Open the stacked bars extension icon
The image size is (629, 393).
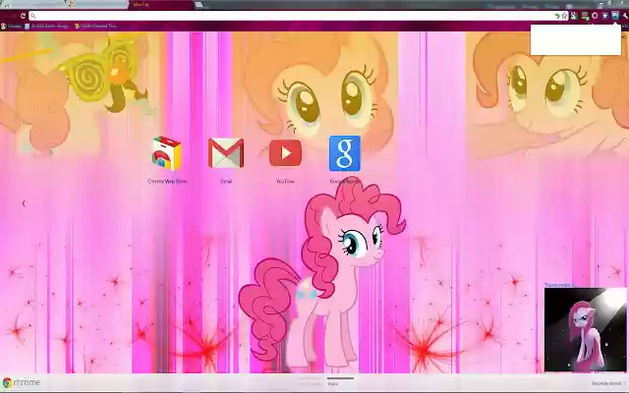point(585,16)
